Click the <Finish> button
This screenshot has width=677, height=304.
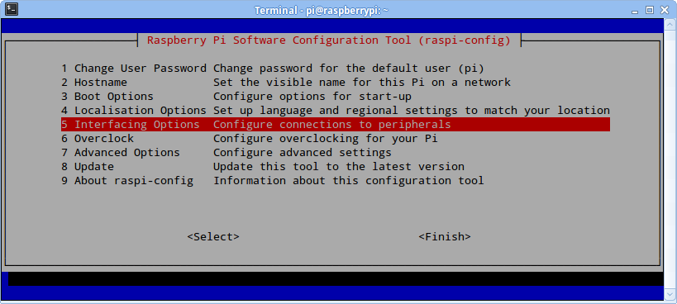click(x=445, y=237)
